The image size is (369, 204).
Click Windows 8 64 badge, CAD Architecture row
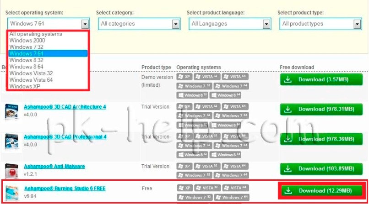pyautogui.click(x=225, y=125)
